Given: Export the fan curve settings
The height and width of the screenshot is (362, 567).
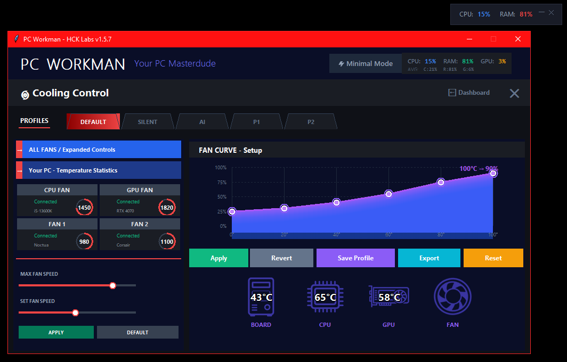Looking at the screenshot, I should [x=429, y=258].
